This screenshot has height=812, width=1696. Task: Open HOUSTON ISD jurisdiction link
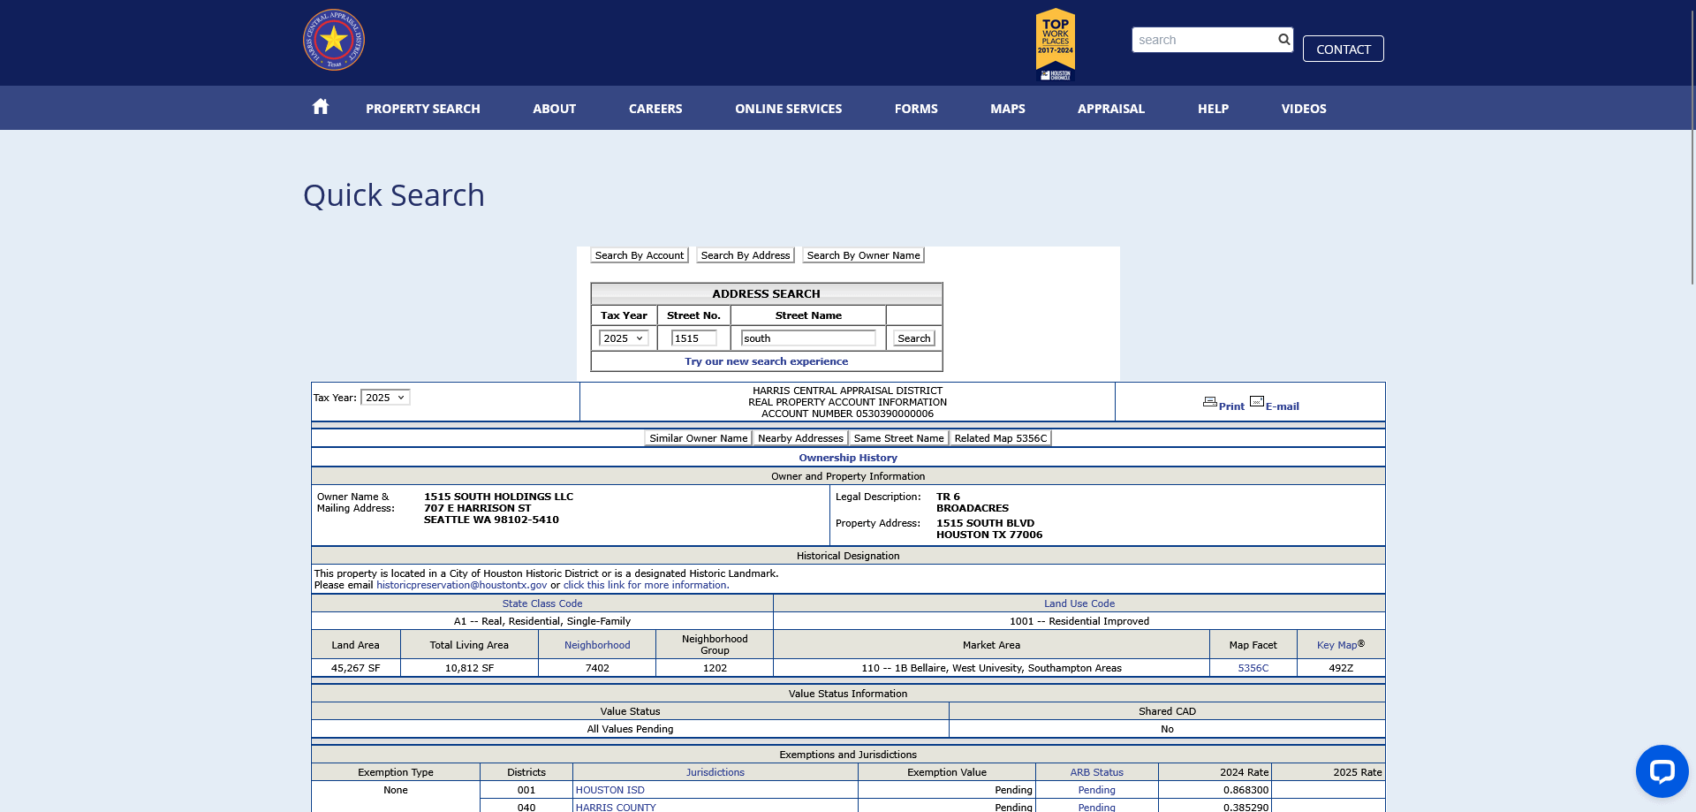(x=609, y=790)
